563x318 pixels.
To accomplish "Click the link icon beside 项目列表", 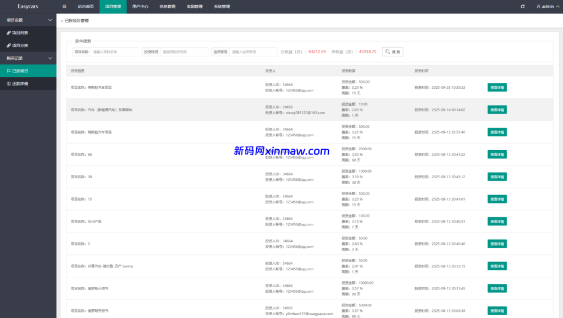I will (x=8, y=33).
